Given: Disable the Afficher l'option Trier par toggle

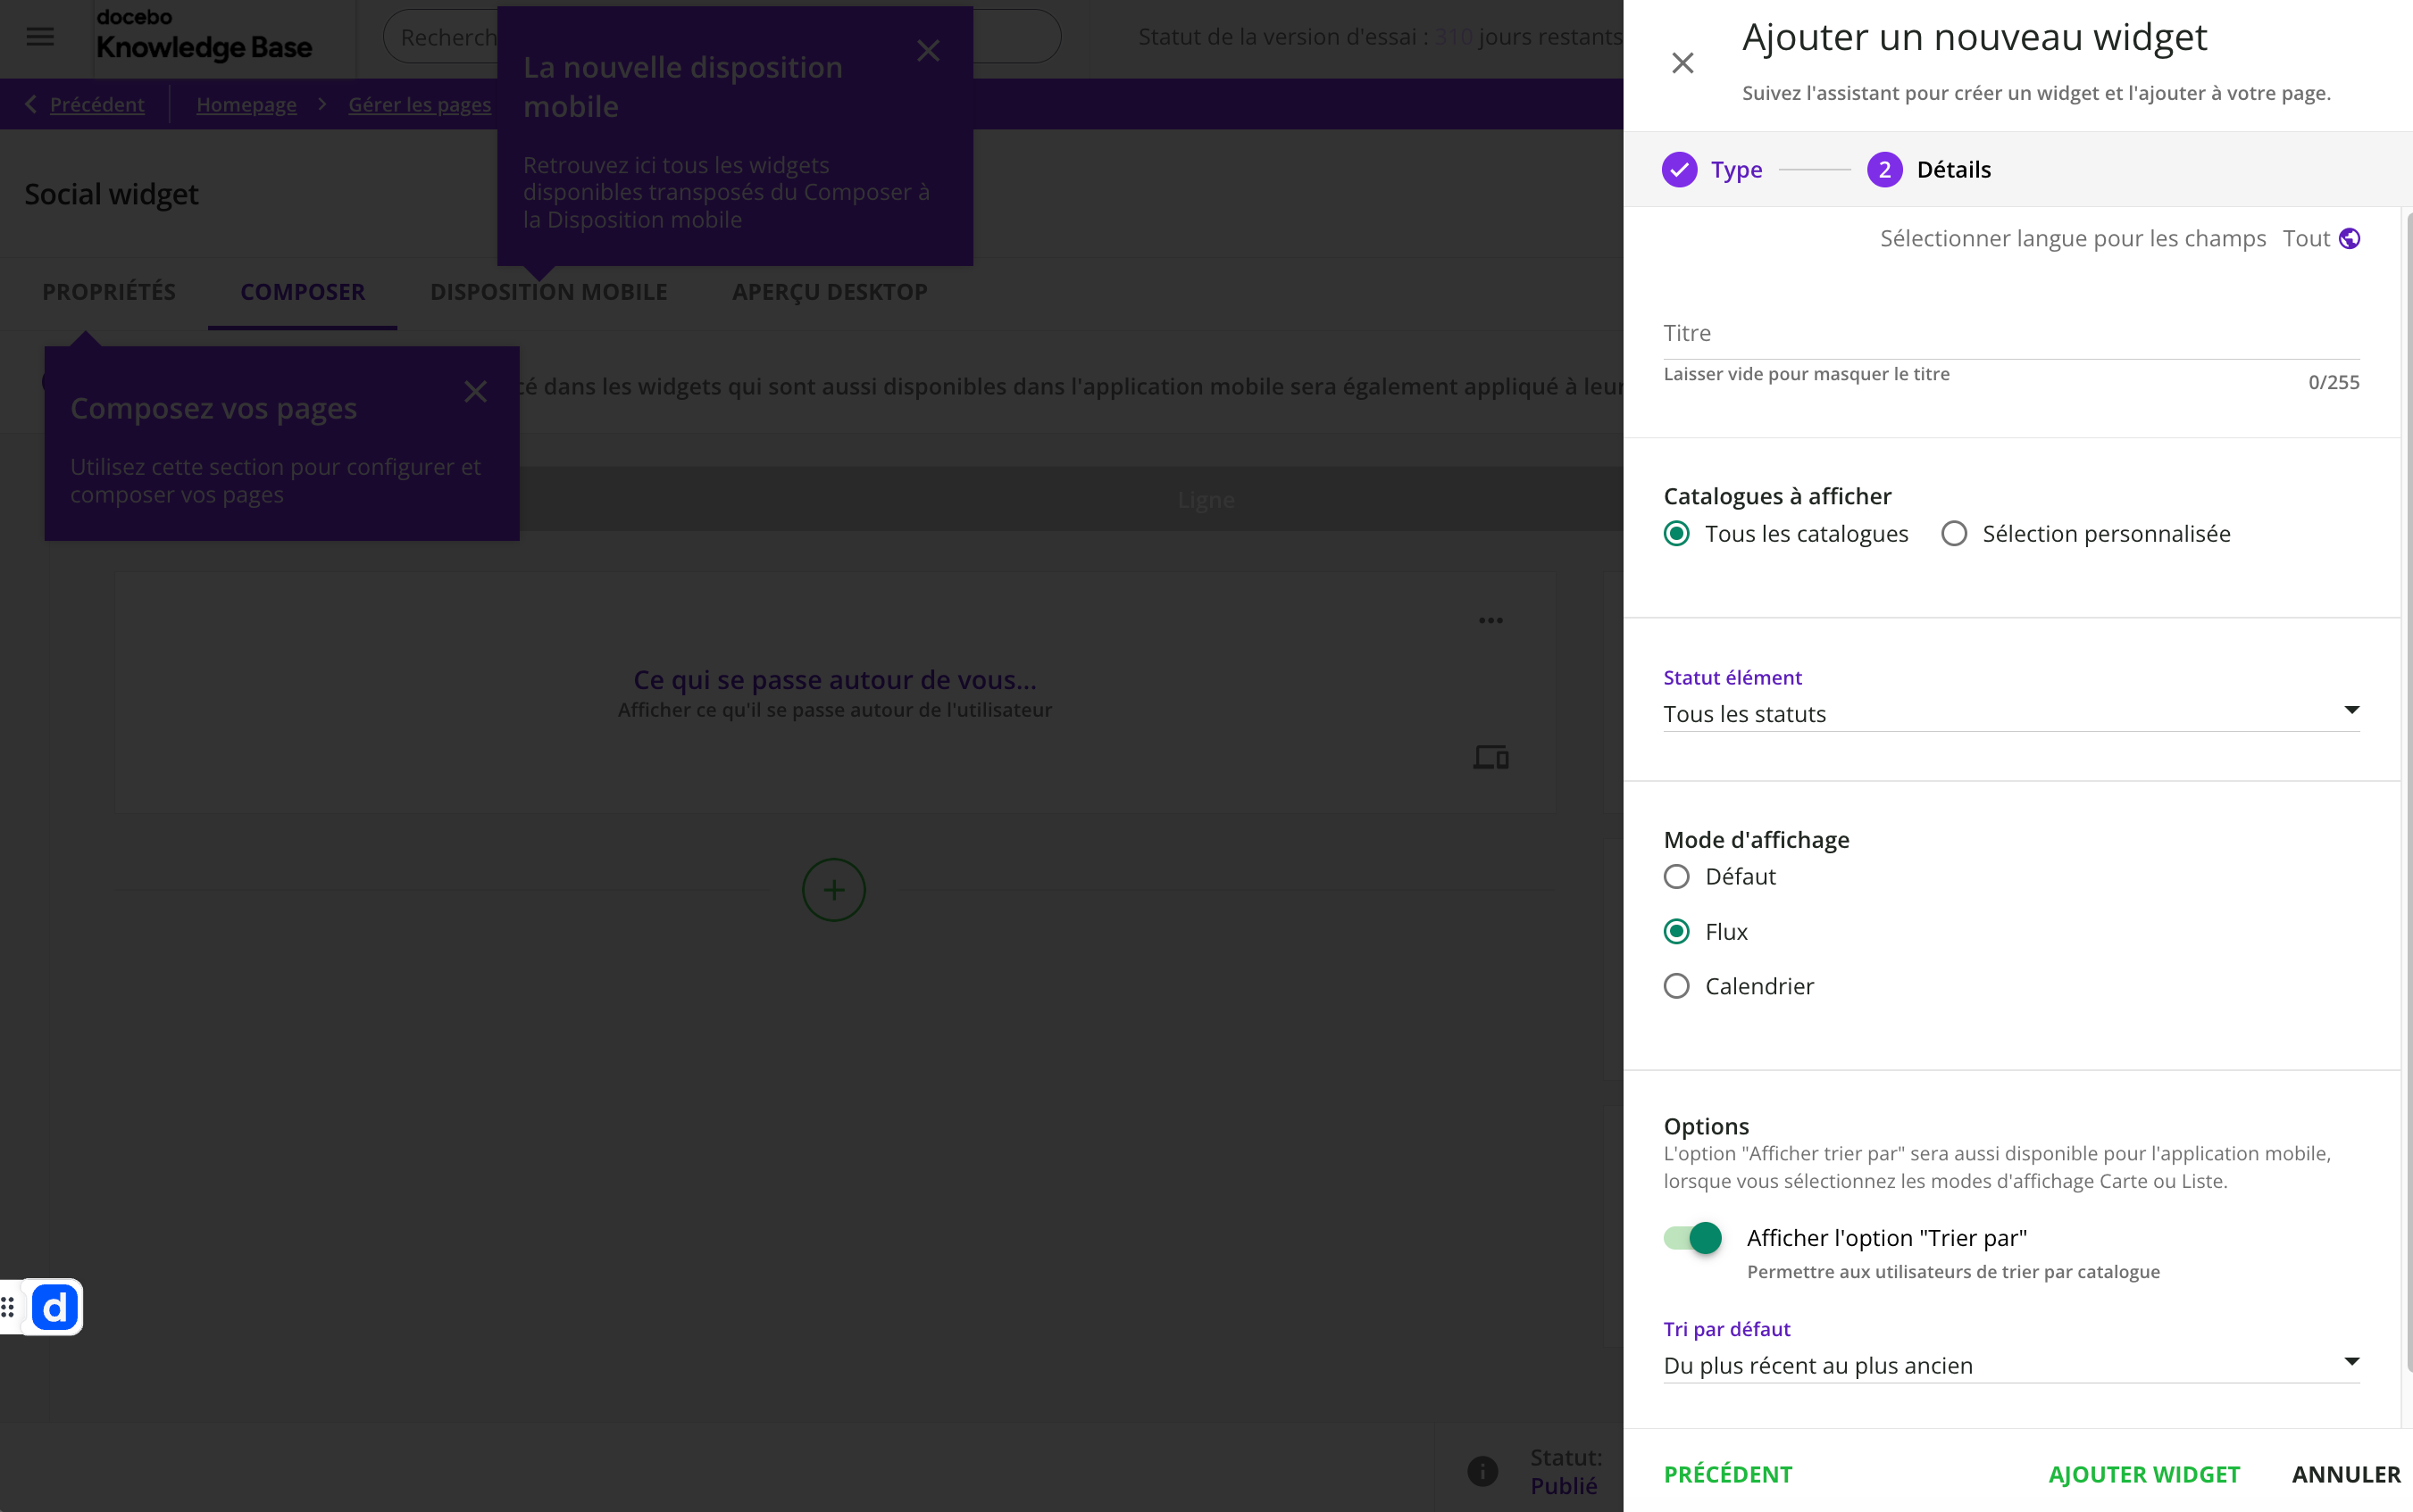Looking at the screenshot, I should (1692, 1238).
